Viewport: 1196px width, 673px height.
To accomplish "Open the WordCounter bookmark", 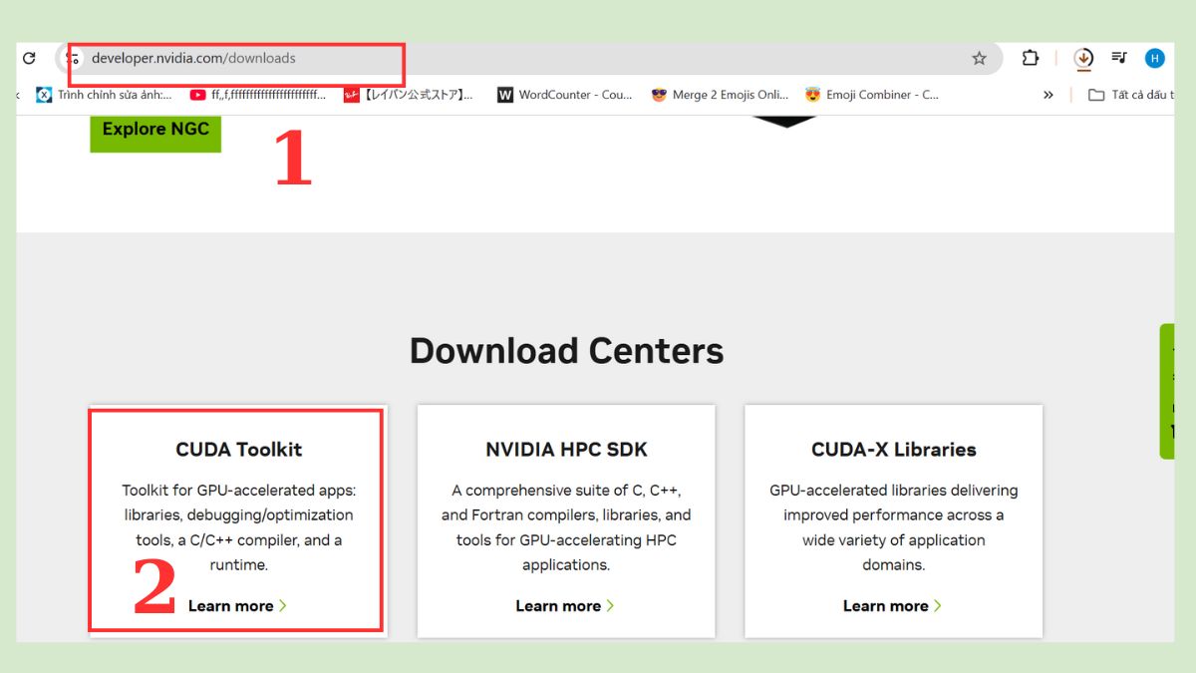I will (565, 95).
